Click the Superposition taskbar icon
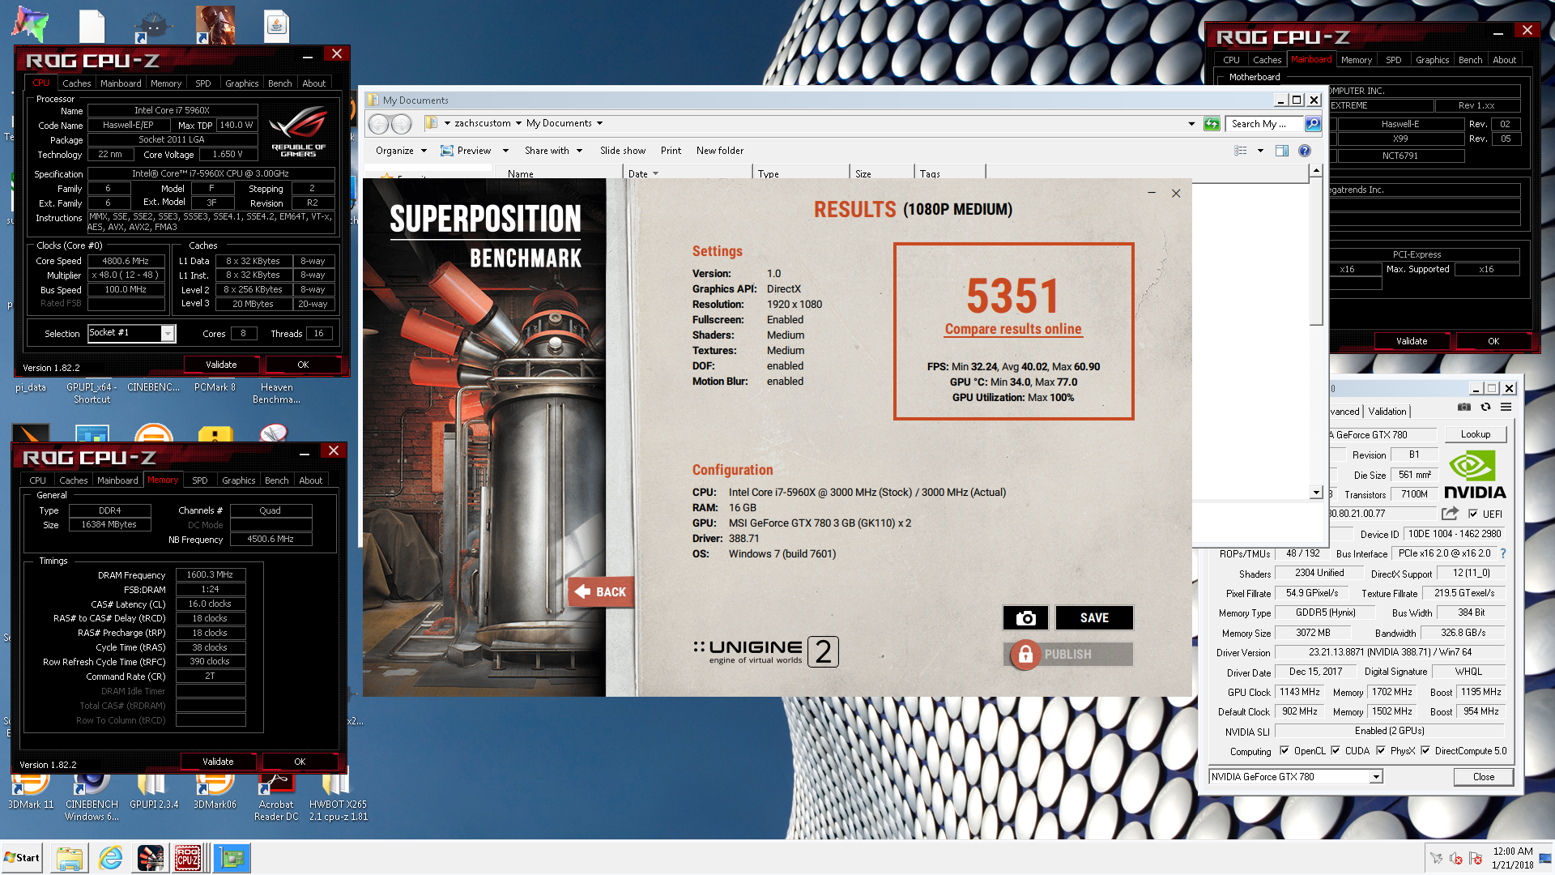This screenshot has width=1555, height=875. (151, 858)
